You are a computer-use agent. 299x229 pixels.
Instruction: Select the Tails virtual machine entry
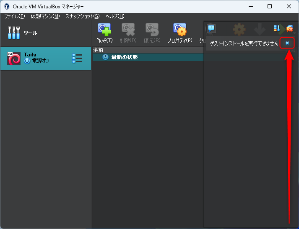(x=46, y=59)
